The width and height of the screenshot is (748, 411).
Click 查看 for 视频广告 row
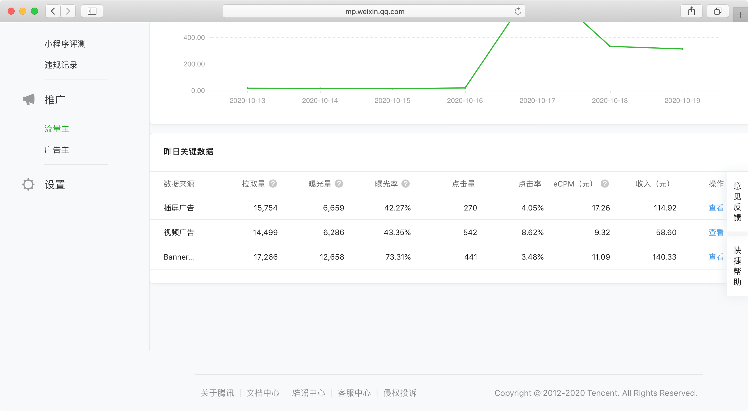coord(716,232)
